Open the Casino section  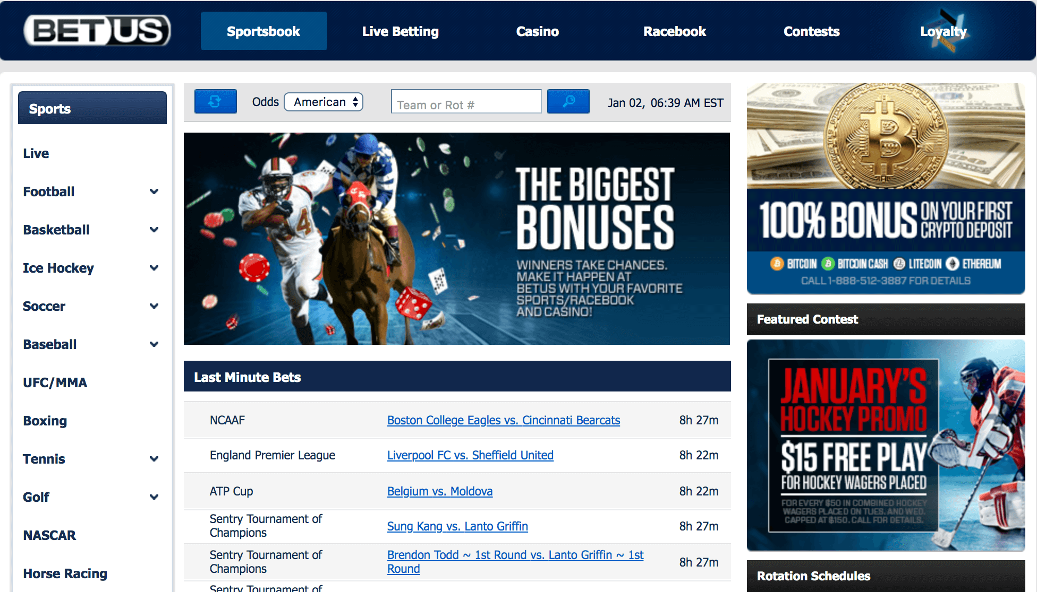coord(537,31)
